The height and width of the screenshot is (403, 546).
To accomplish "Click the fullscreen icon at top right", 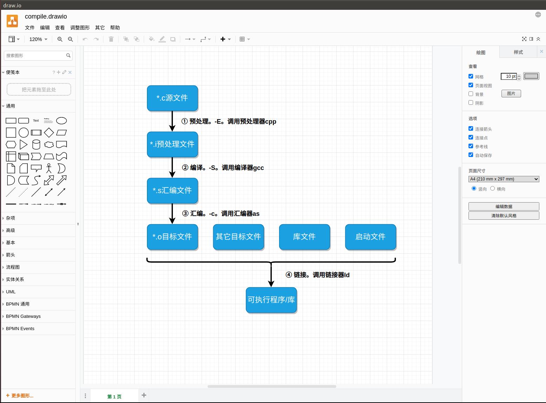I will point(524,39).
